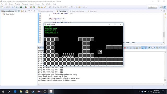Open Microsoft Edge from the taskbar

coord(15,92)
